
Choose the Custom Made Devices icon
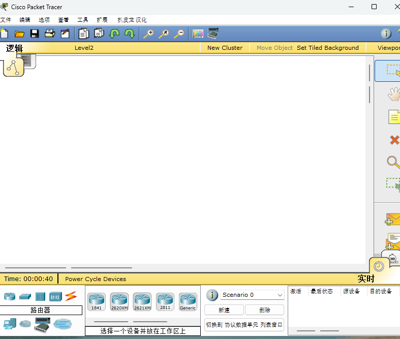point(42,325)
